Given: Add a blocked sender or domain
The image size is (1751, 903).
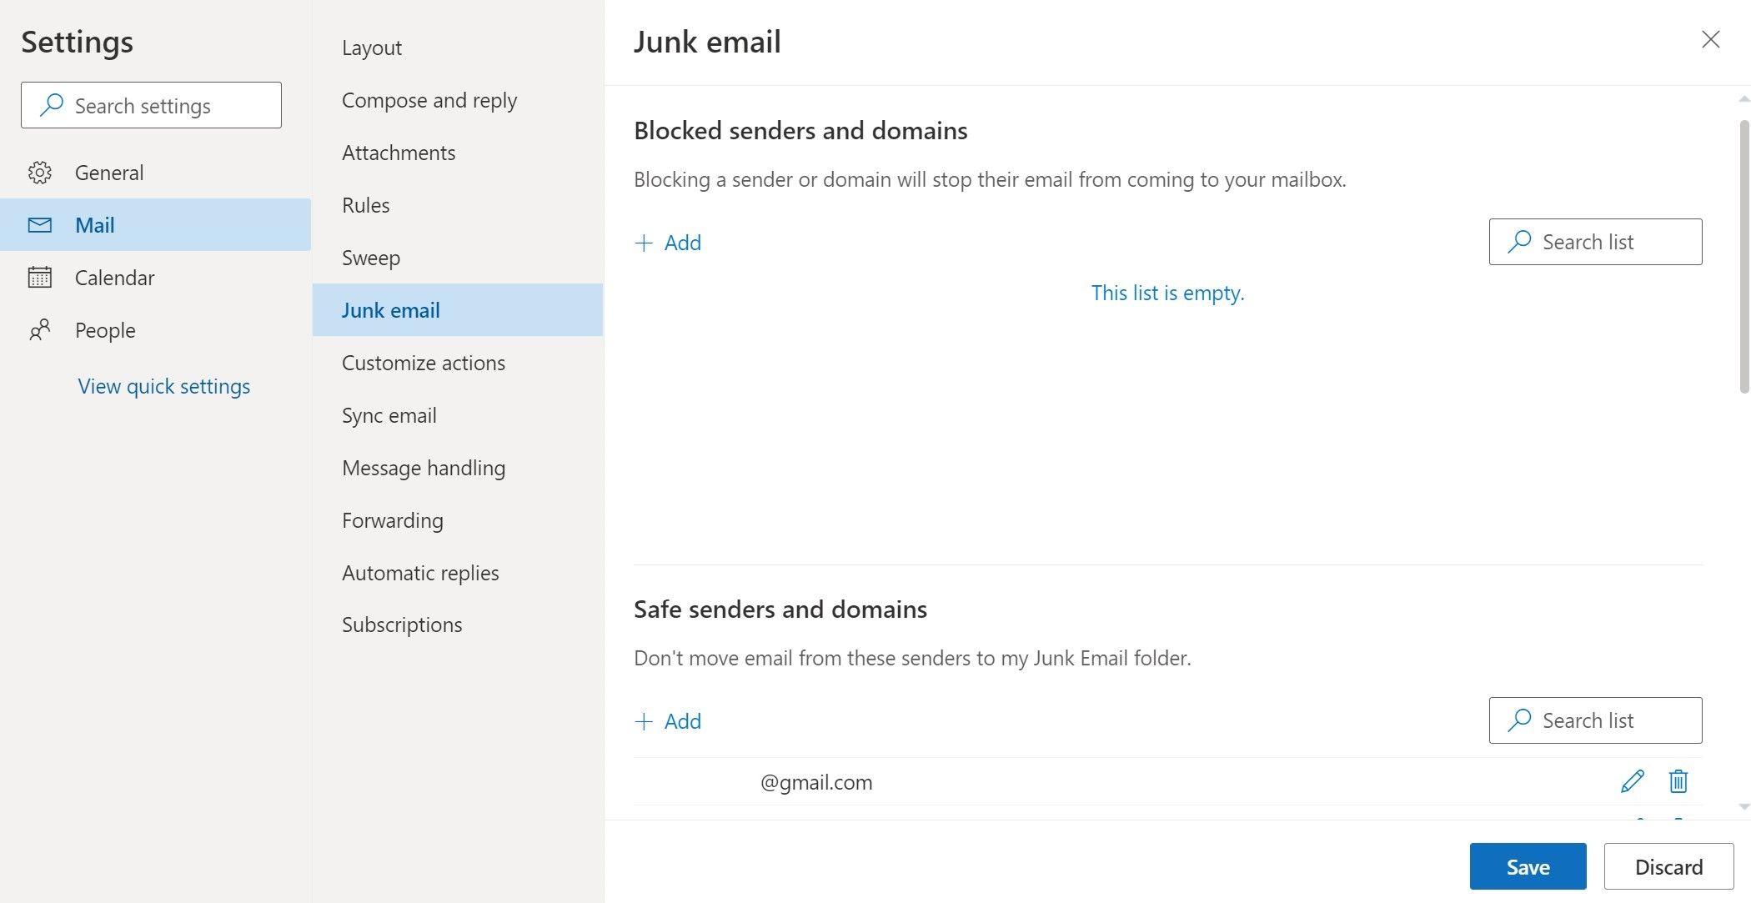Looking at the screenshot, I should [668, 243].
